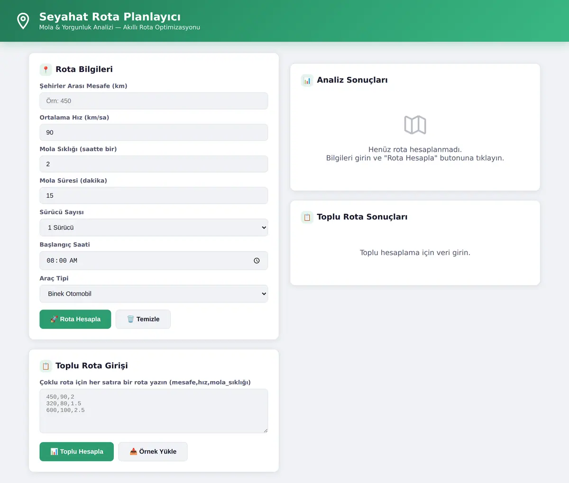Click the bulk route textarea

(x=154, y=411)
